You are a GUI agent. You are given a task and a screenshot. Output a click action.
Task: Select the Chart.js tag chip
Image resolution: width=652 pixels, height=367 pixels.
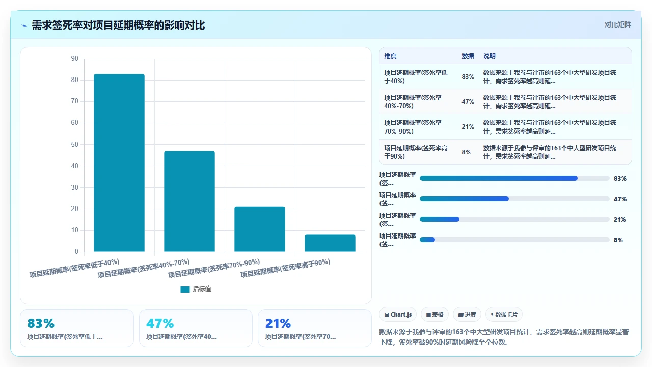(x=398, y=314)
